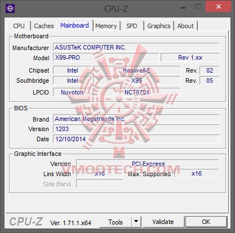
Task: Open the SPD tab
Action: point(132,26)
